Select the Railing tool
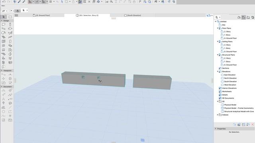This screenshot has height=143, width=255. (10, 37)
